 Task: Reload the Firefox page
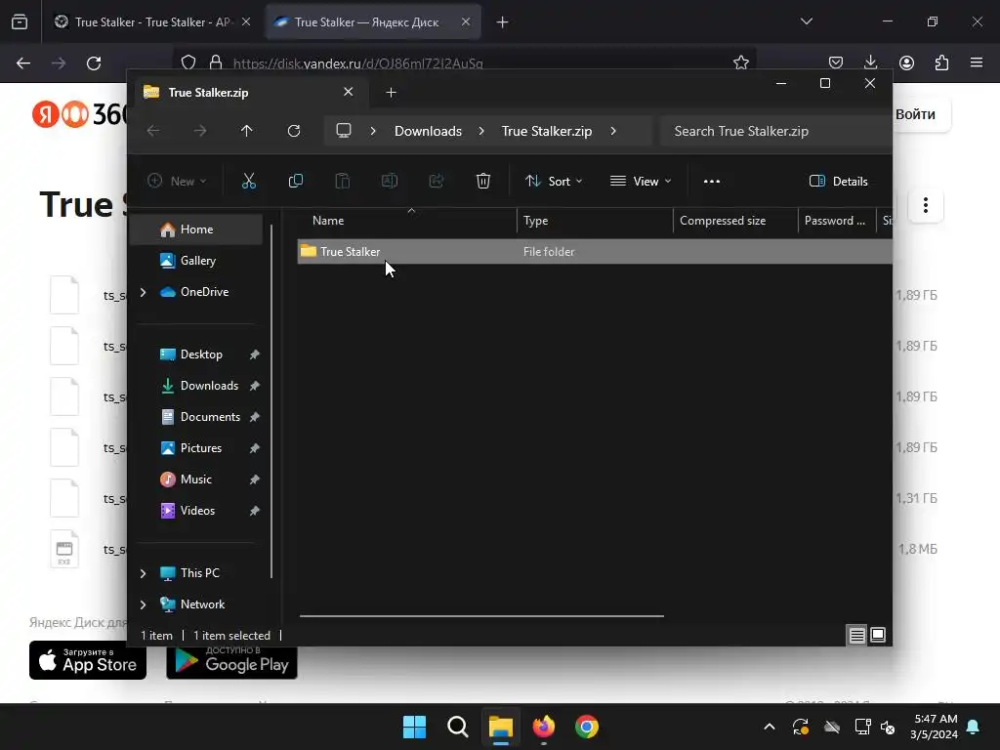click(x=94, y=63)
